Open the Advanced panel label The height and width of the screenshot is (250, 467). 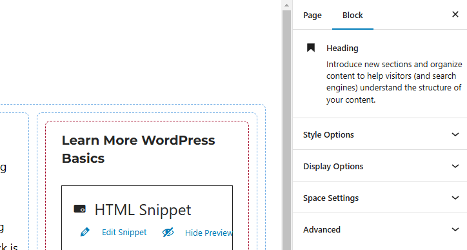(322, 230)
